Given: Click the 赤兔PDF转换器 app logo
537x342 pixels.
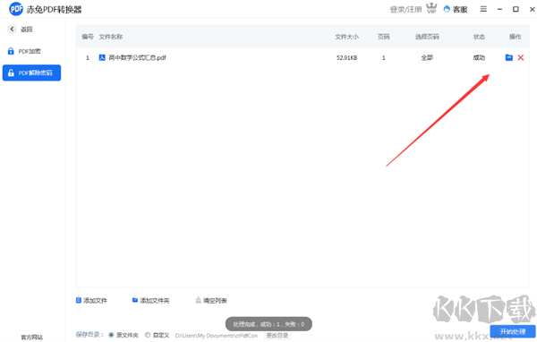Looking at the screenshot, I should pyautogui.click(x=16, y=9).
